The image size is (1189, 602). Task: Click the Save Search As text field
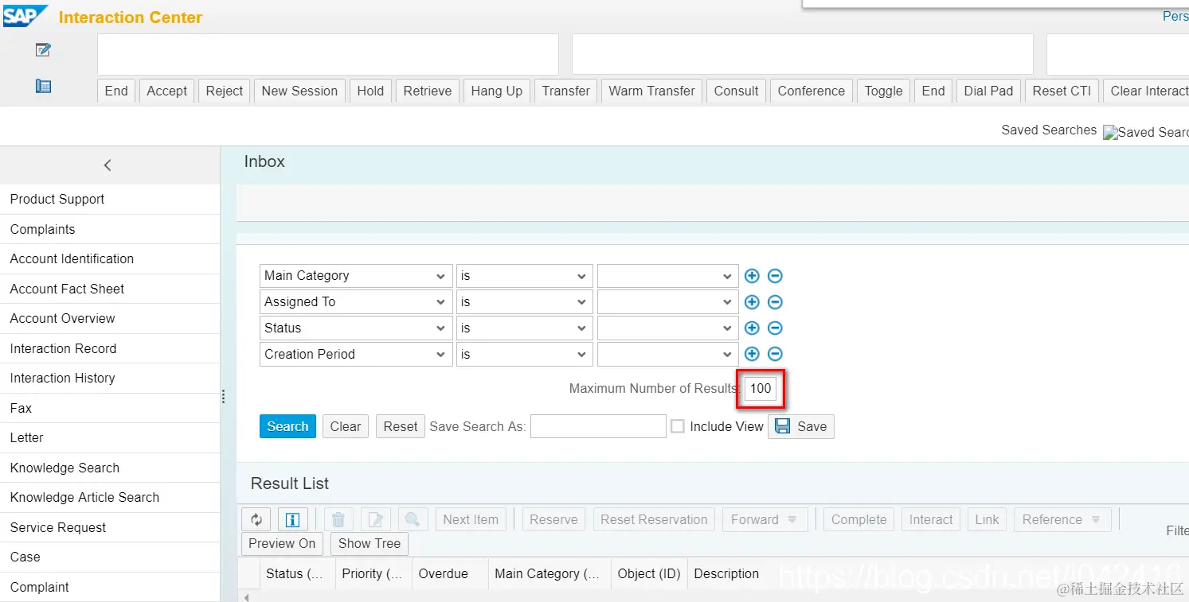(x=598, y=426)
